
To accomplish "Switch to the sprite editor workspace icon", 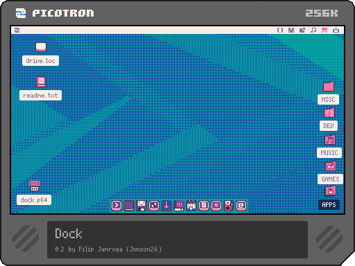I will coord(291,30).
